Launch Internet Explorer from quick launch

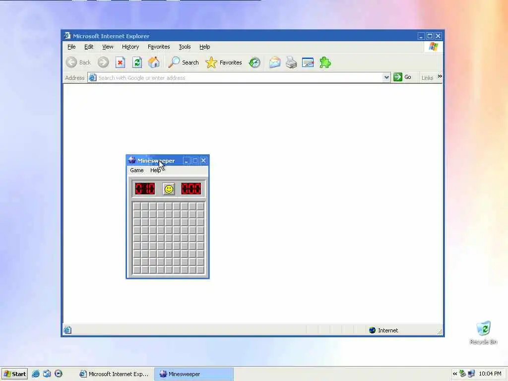click(x=36, y=374)
